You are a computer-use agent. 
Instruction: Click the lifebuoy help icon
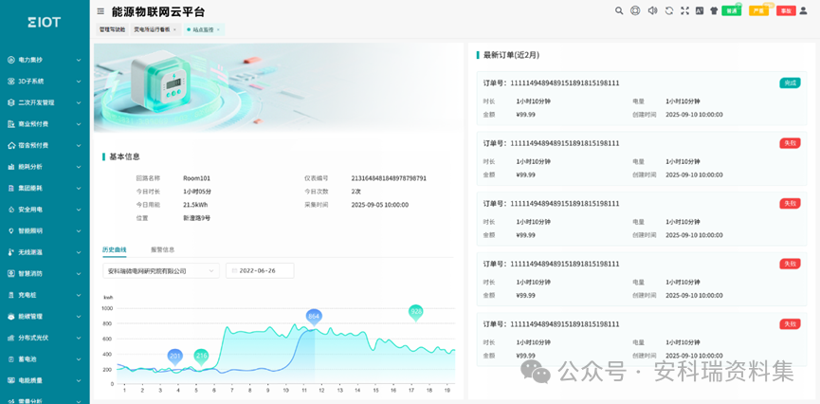coord(635,10)
